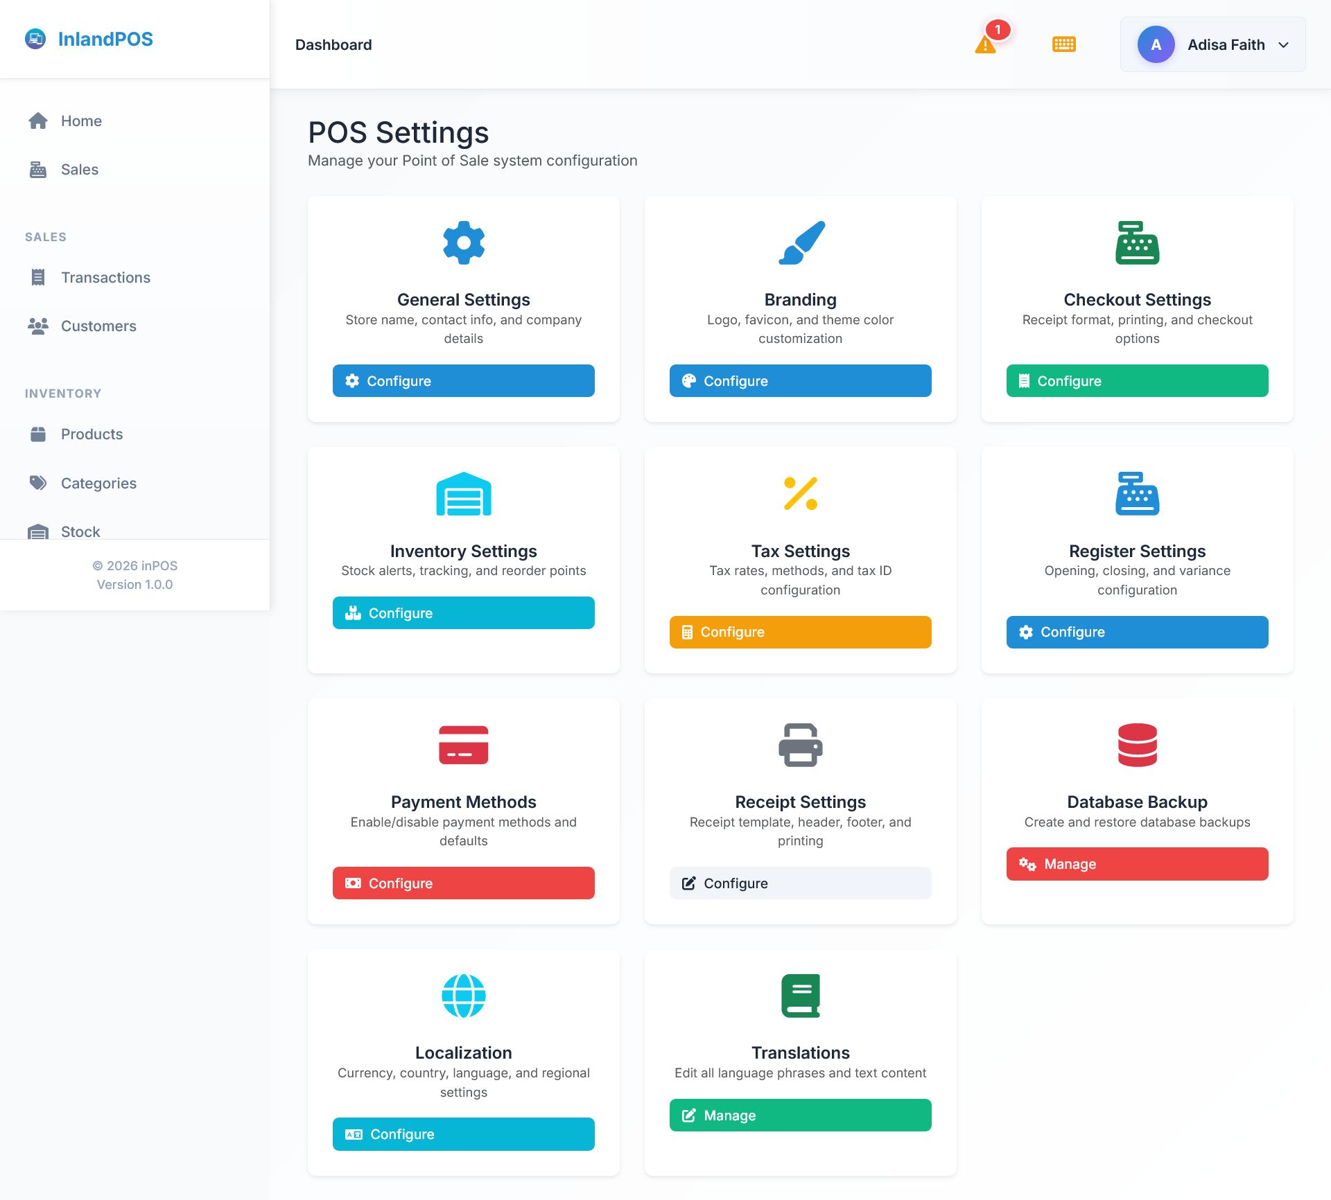Go to Customers in the sidebar
Screen dimensions: 1331x1200
98,326
